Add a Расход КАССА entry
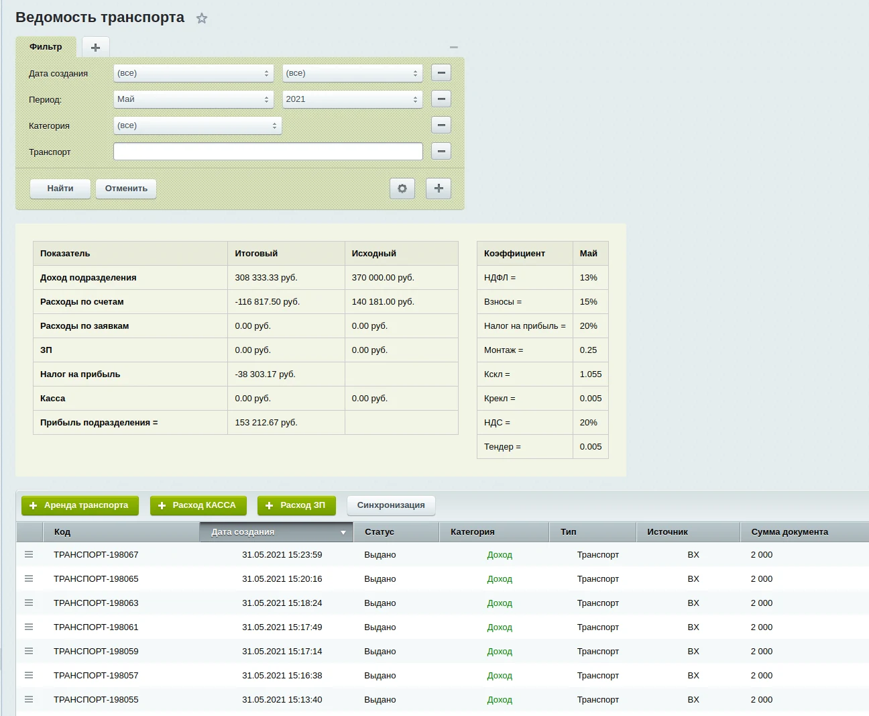This screenshot has height=716, width=869. (x=198, y=505)
